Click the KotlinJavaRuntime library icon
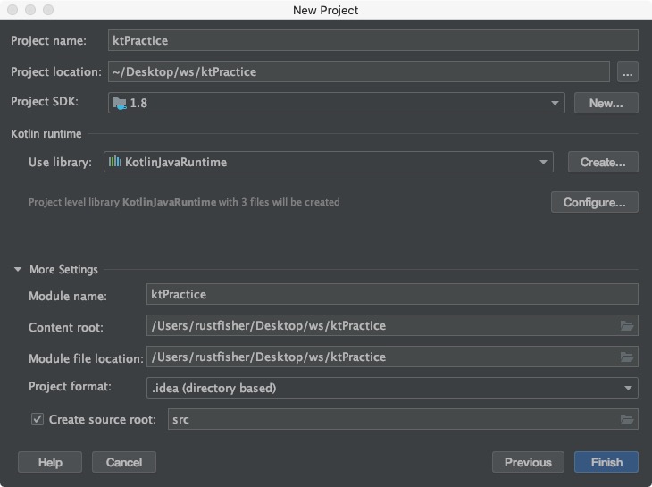The height and width of the screenshot is (487, 652). (115, 162)
